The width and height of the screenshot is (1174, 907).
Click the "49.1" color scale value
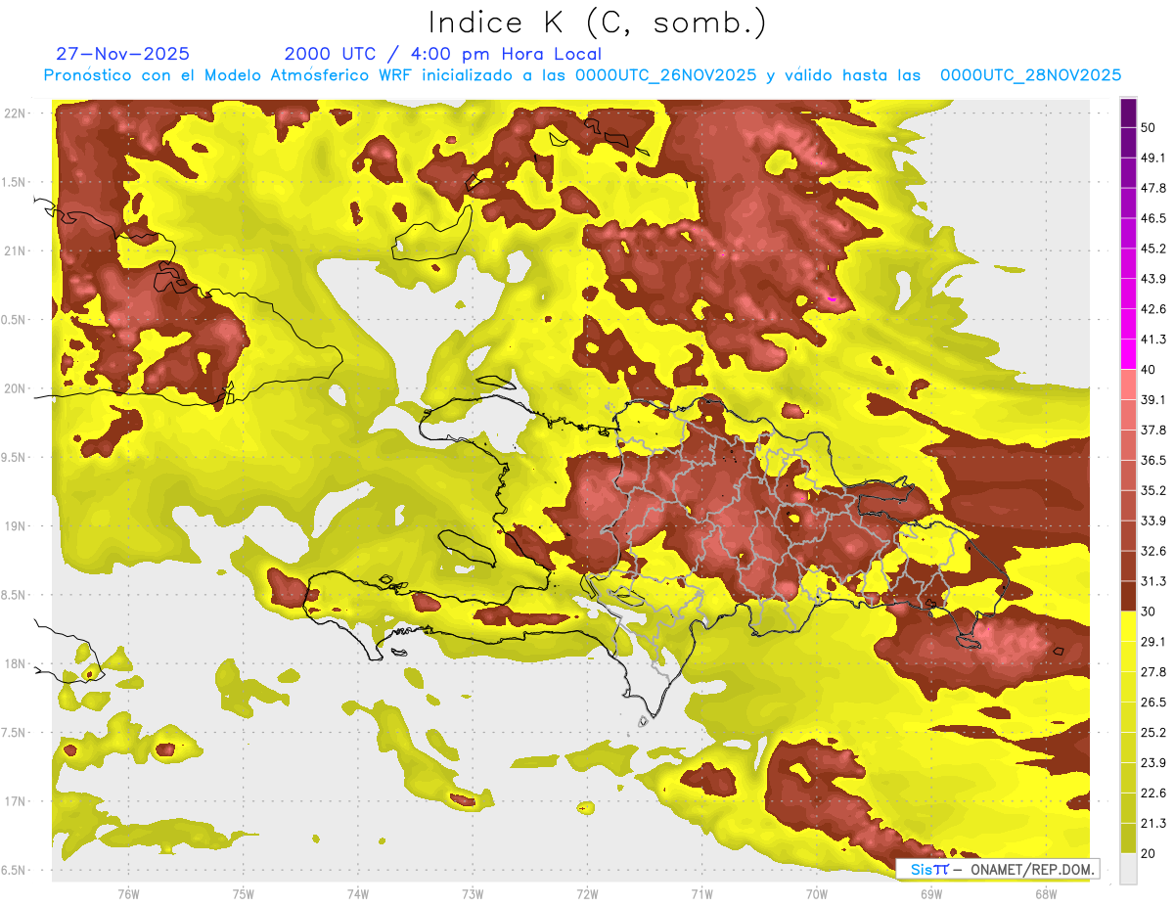[1153, 158]
